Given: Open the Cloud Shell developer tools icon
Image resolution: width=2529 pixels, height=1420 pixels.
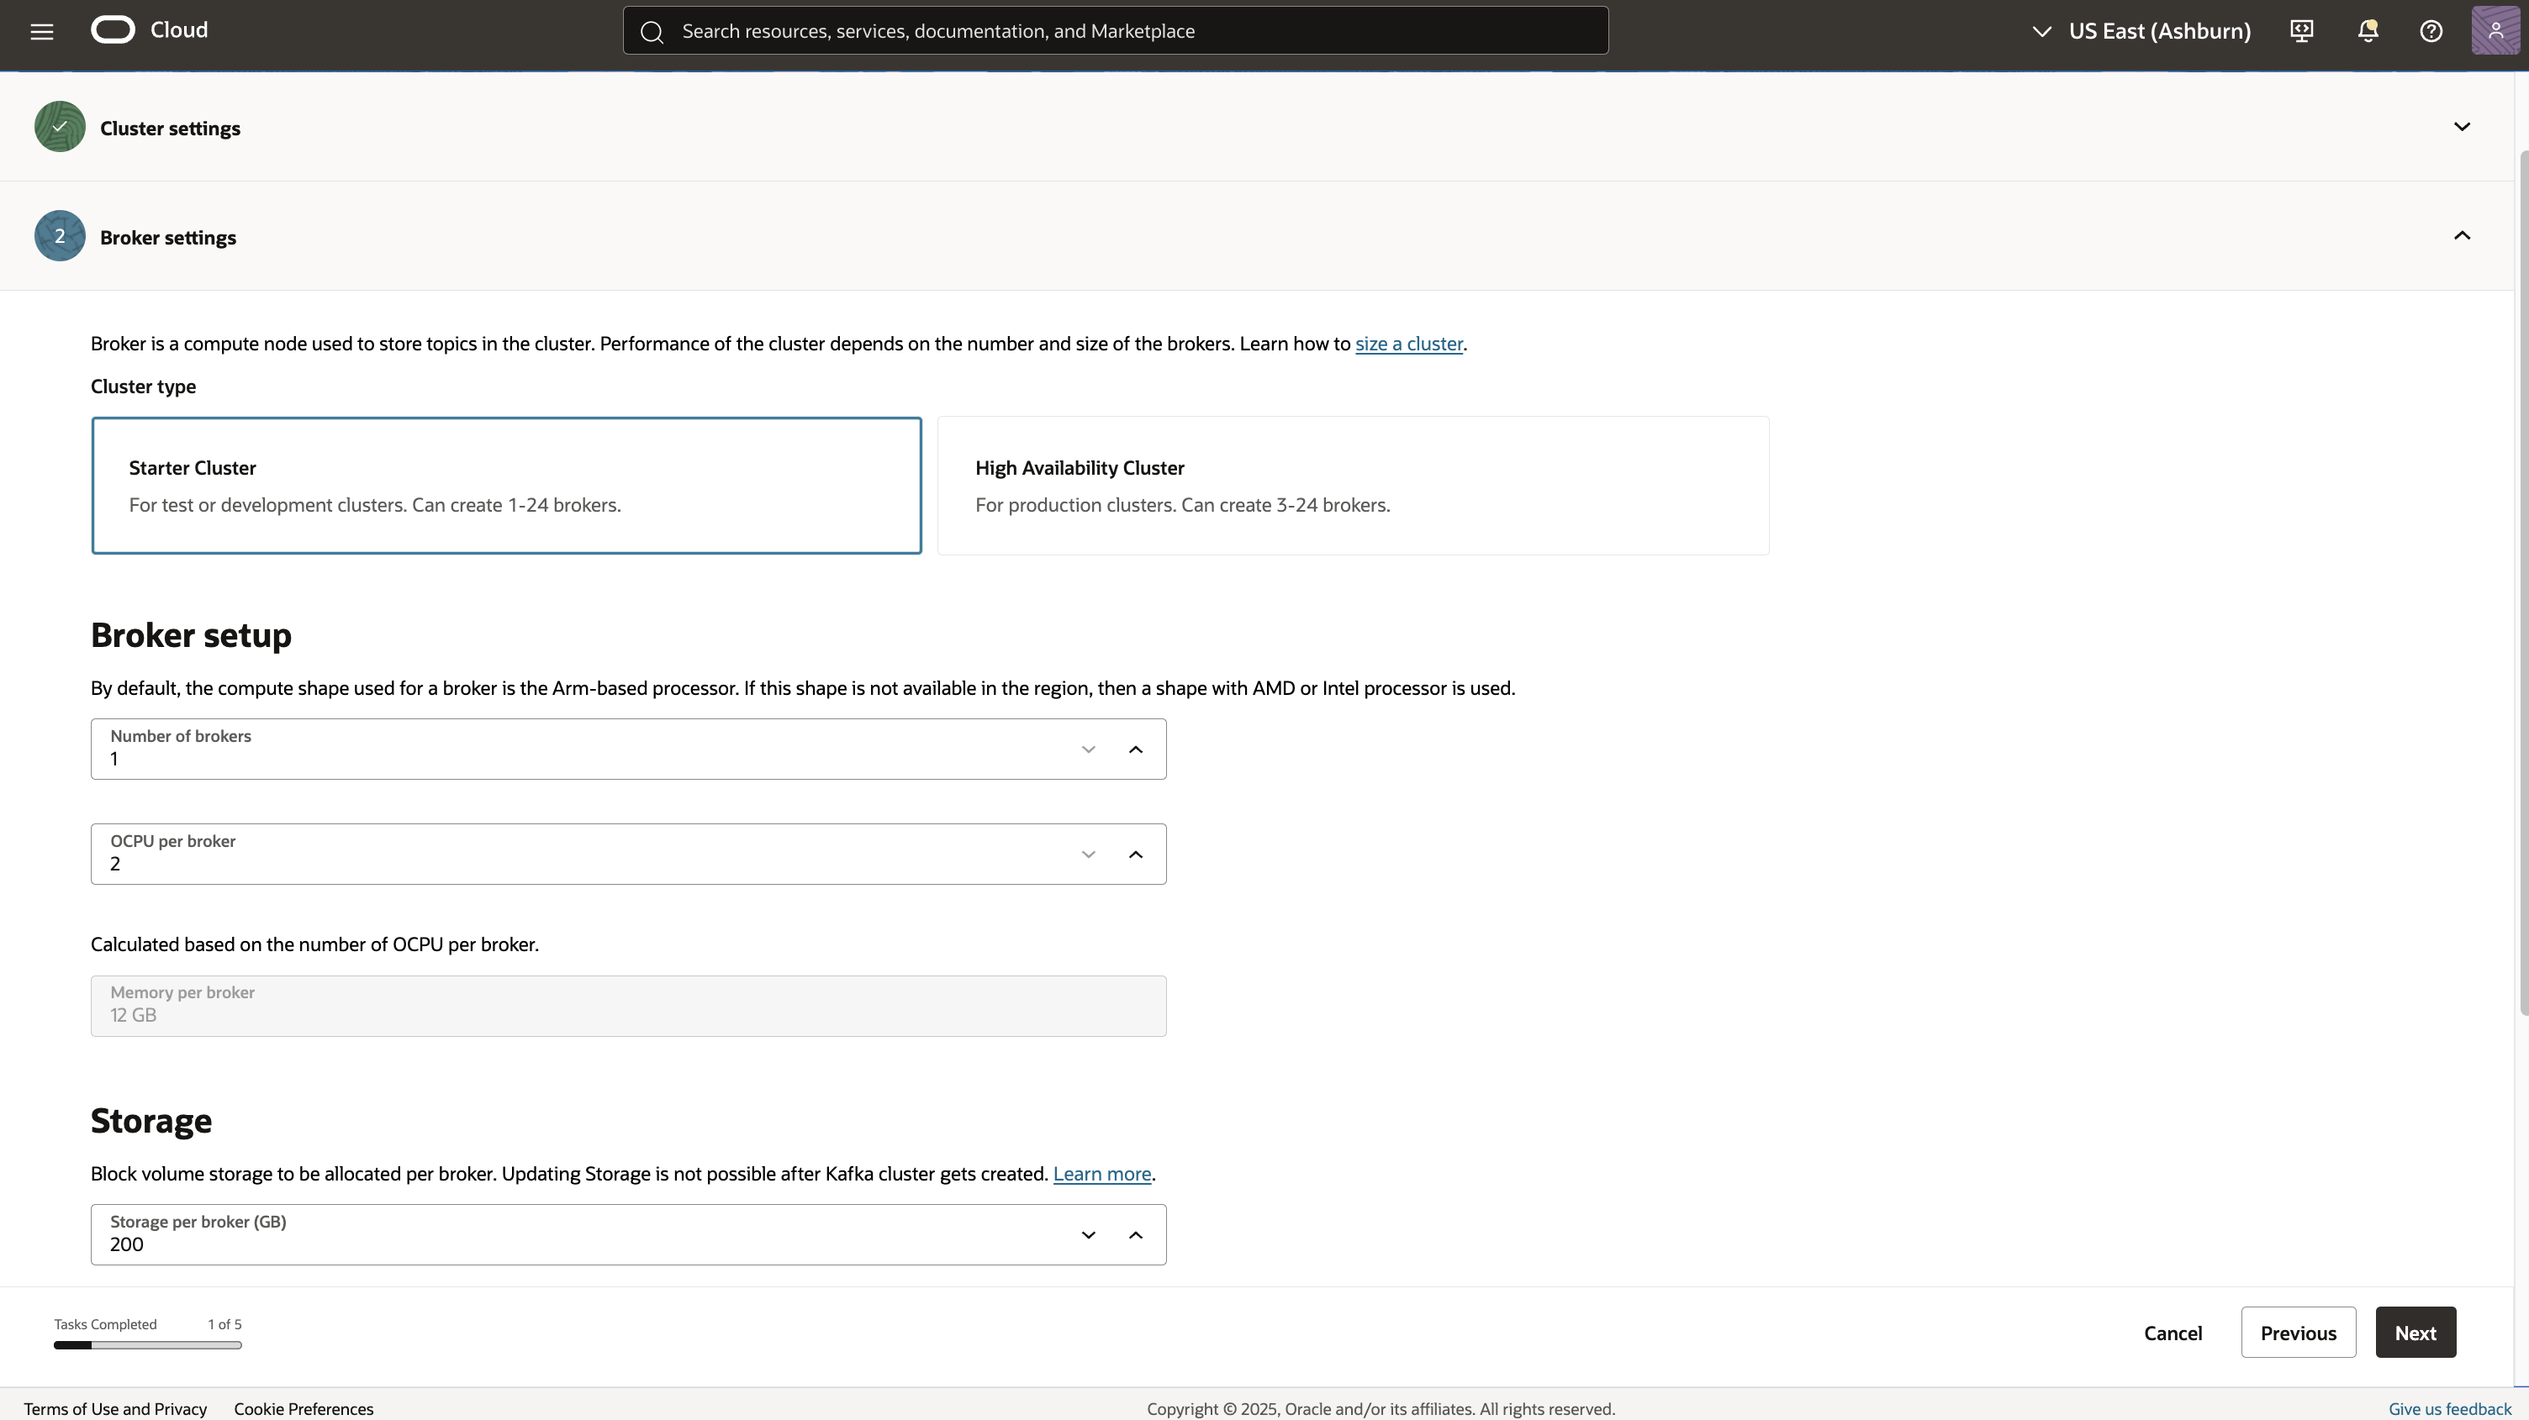Looking at the screenshot, I should pyautogui.click(x=2301, y=31).
